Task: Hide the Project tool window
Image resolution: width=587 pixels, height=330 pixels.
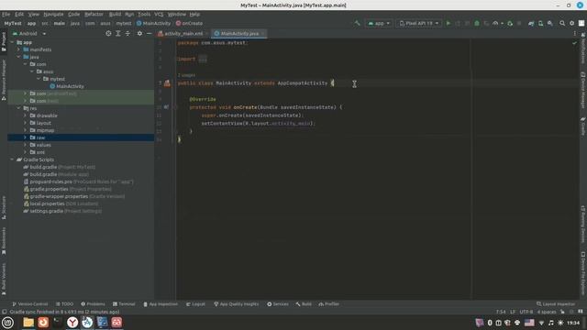Action: point(149,33)
